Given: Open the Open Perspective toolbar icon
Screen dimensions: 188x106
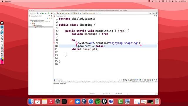Looking at the screenshot, I should coord(154,13).
